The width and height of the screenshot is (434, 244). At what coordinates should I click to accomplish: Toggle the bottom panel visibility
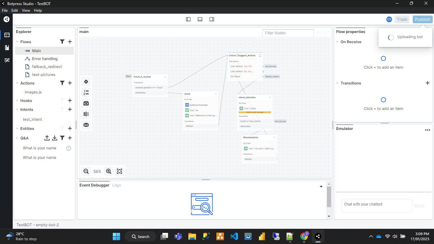pyautogui.click(x=200, y=19)
